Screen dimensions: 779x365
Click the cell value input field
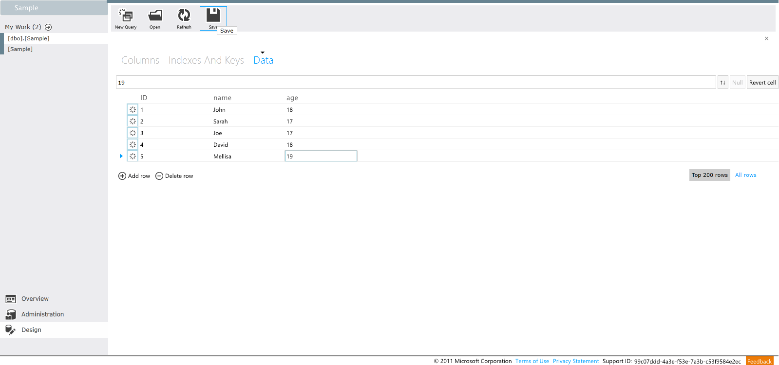415,83
